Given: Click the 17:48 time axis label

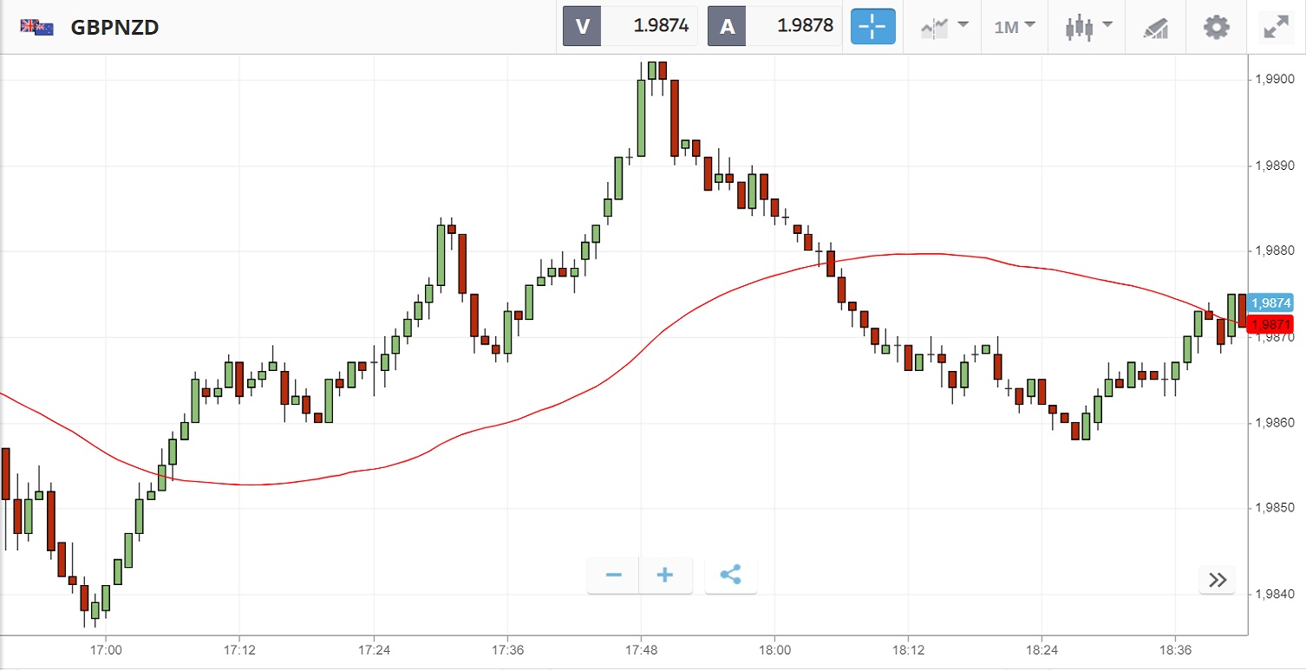Looking at the screenshot, I should tap(641, 648).
